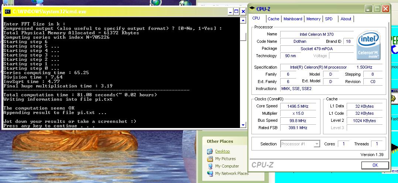Click the Revision value 'C0'
The height and width of the screenshot is (183, 398).
(x=373, y=82)
